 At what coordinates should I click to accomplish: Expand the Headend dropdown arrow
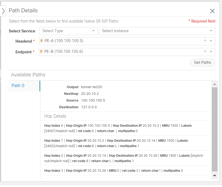tap(211, 41)
